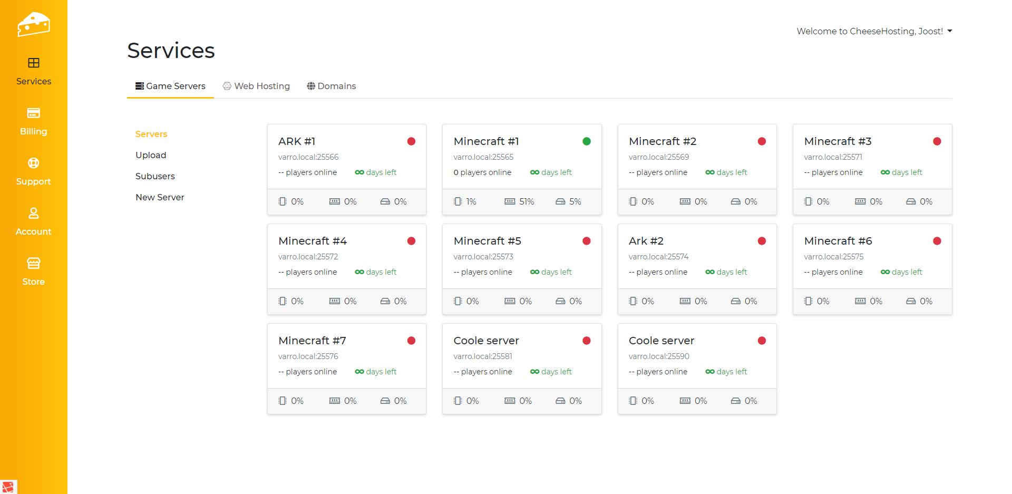Open the Store sidebar icon
Viewport: 1012px width, 494px height.
(x=33, y=263)
